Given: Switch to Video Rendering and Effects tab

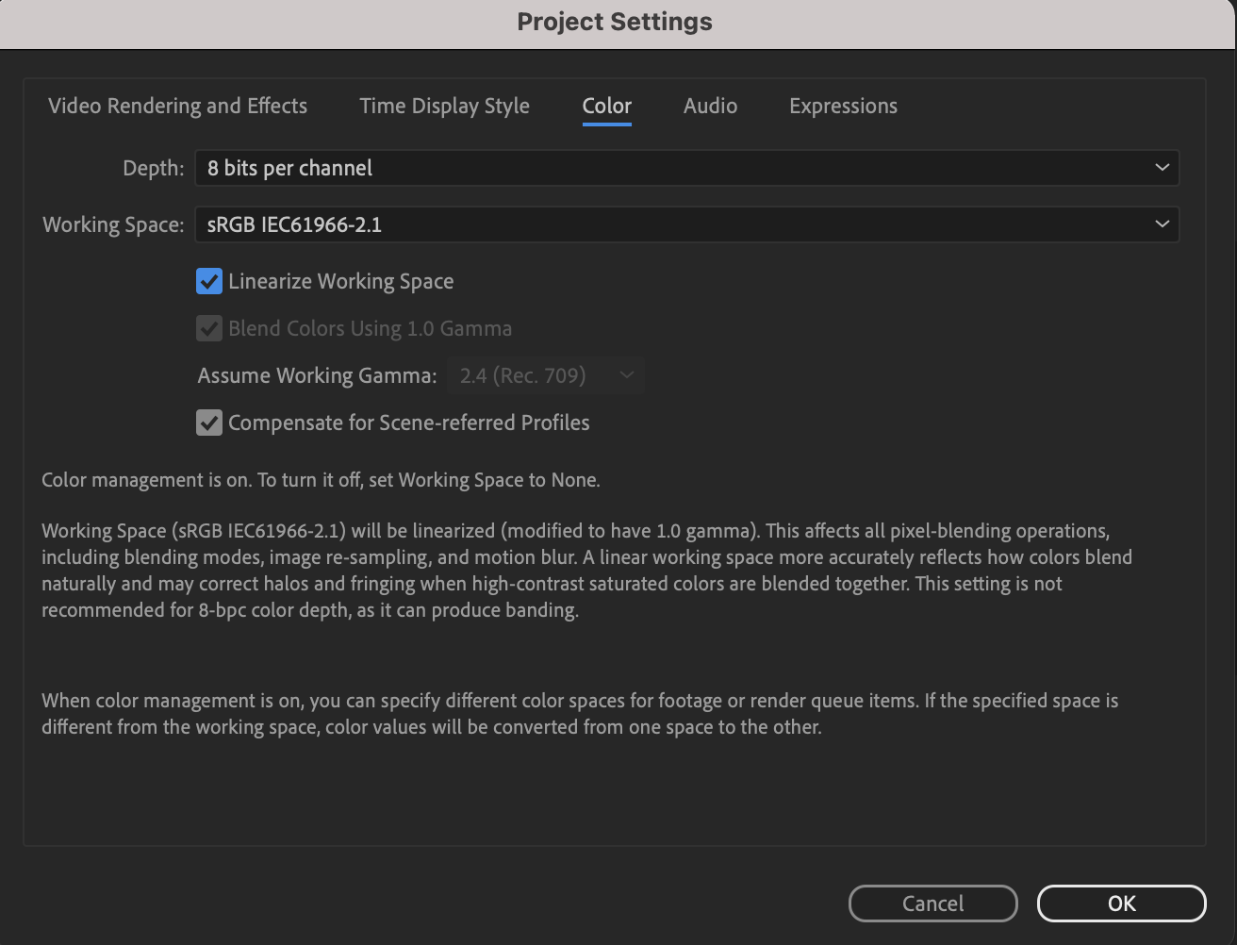Looking at the screenshot, I should (177, 106).
